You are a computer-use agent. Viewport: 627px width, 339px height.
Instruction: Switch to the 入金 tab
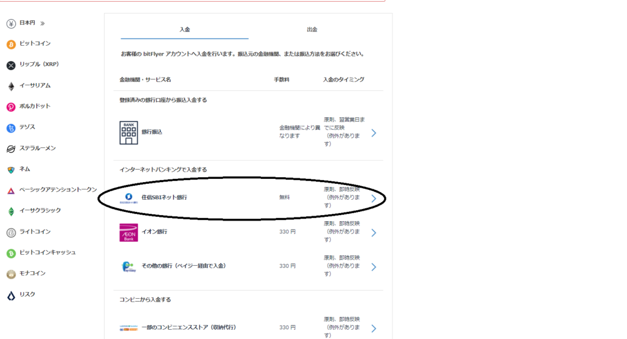[x=184, y=29]
